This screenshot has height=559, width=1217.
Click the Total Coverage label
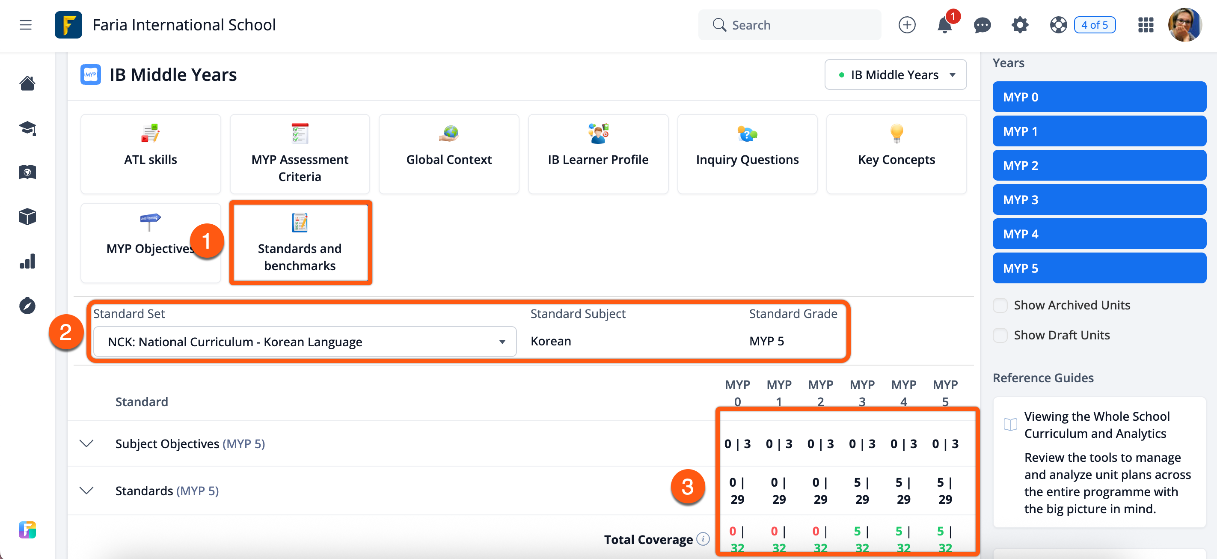648,539
